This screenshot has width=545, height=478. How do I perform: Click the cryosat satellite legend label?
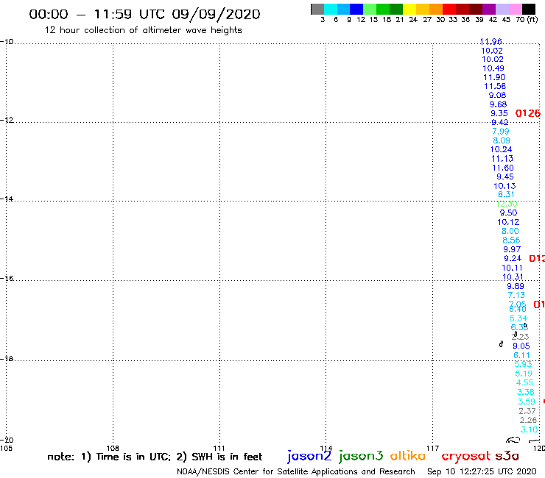point(465,456)
